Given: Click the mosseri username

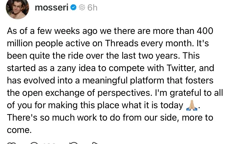Looking at the screenshot, I should point(52,8).
